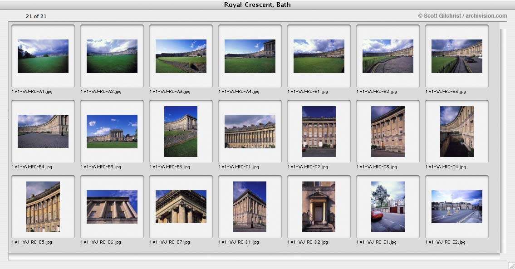Select the red car image 1A1-WJ-RC-E1.jpg
The width and height of the screenshot is (515, 269).
(x=388, y=207)
